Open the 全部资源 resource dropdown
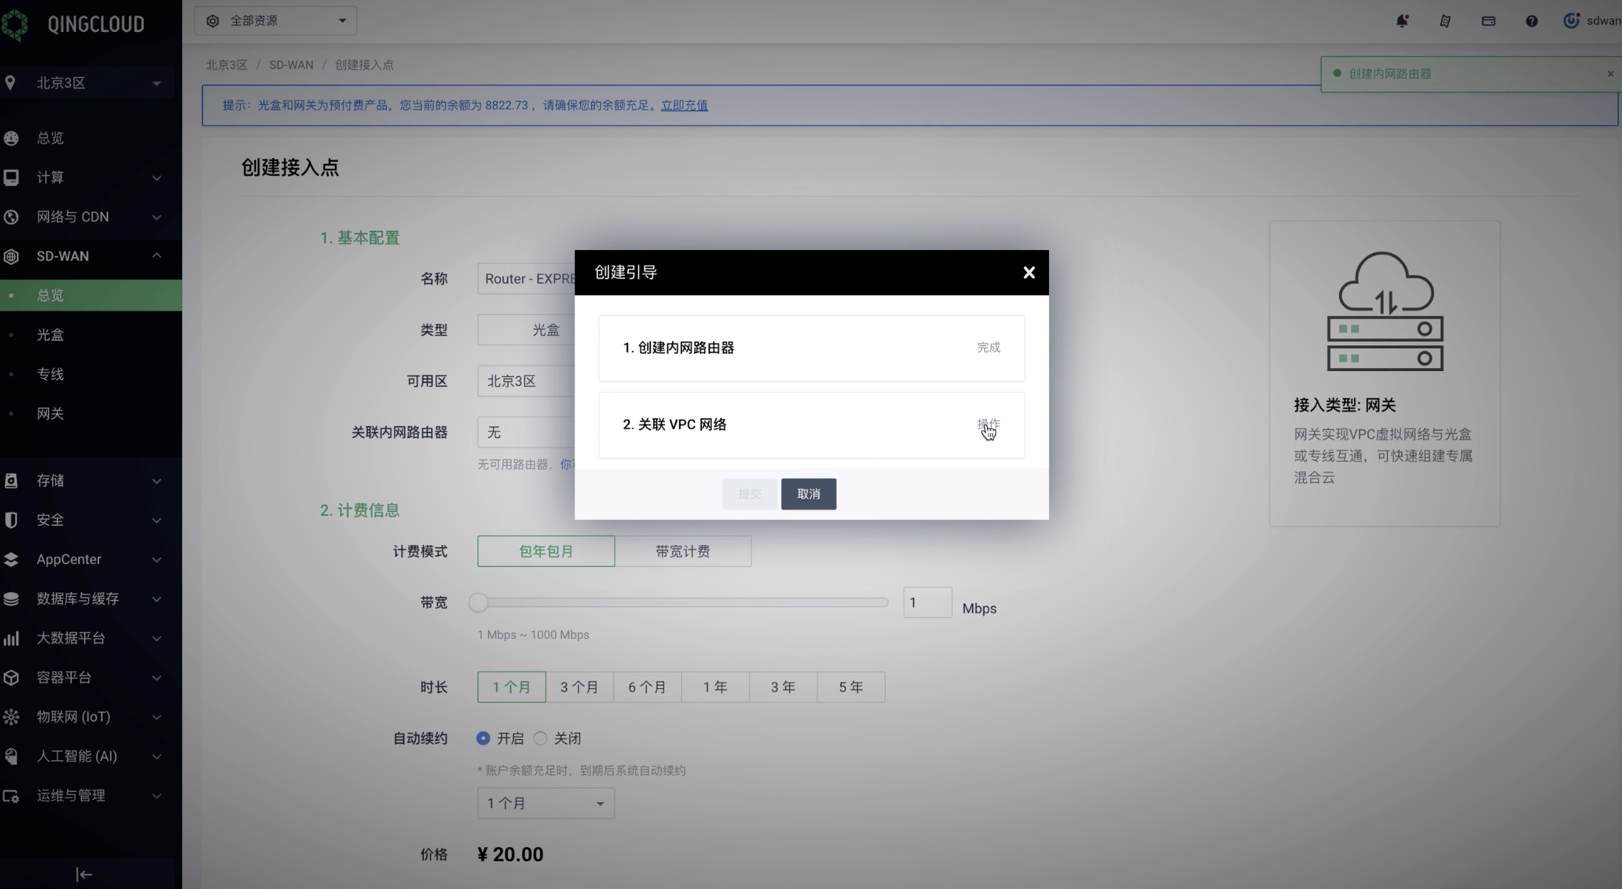Viewport: 1622px width, 889px height. tap(276, 21)
